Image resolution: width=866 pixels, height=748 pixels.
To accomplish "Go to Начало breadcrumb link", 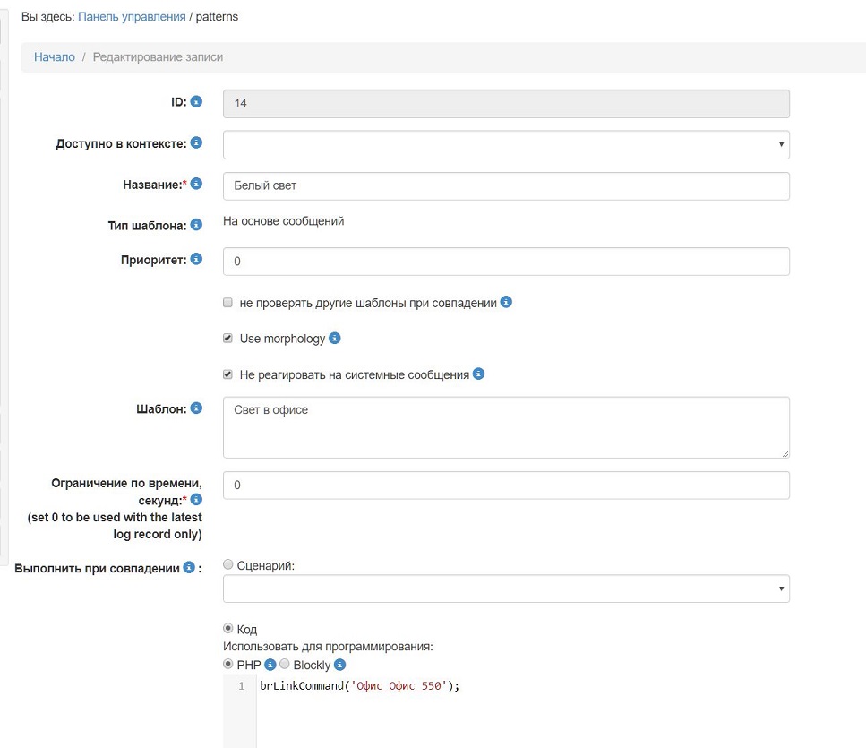I will point(55,56).
